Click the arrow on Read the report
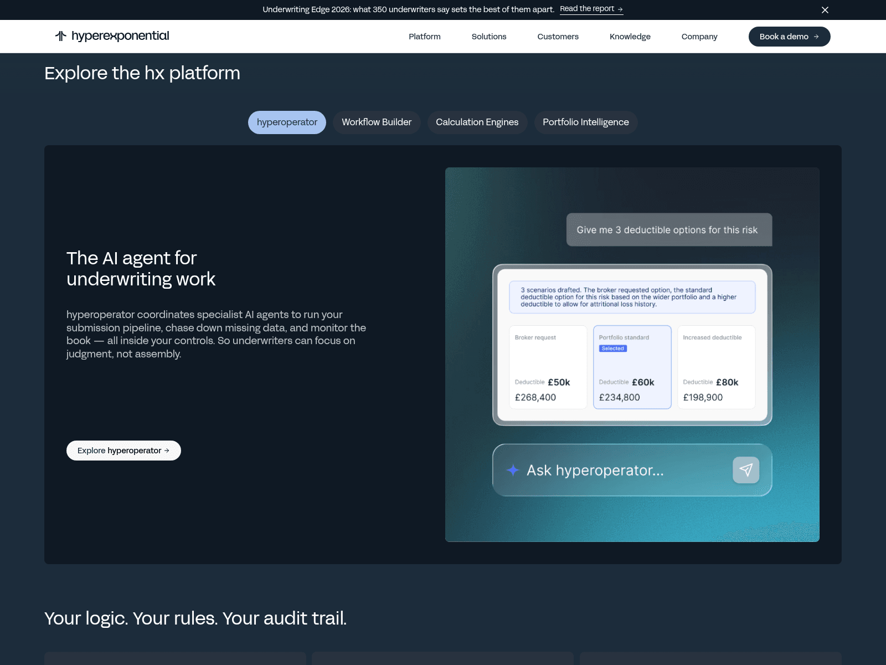This screenshot has height=665, width=886. [620, 9]
